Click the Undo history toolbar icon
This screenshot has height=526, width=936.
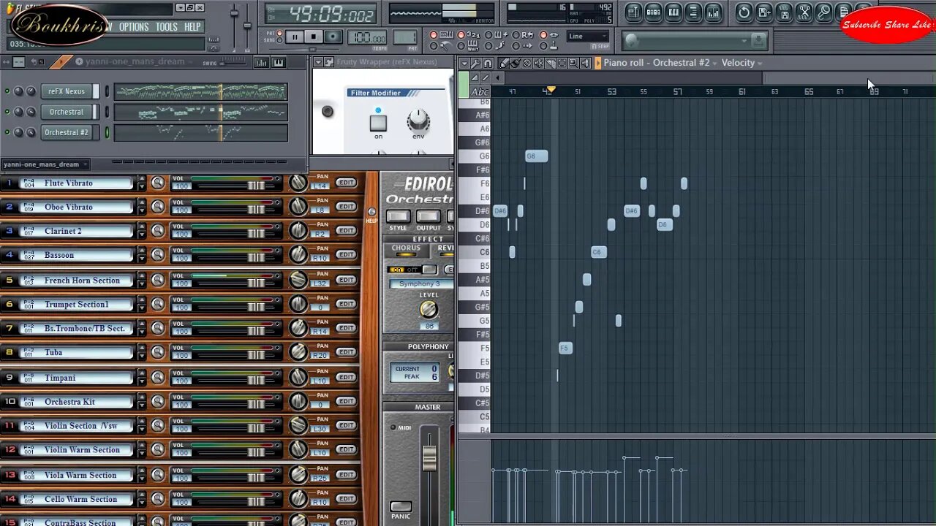pos(744,12)
